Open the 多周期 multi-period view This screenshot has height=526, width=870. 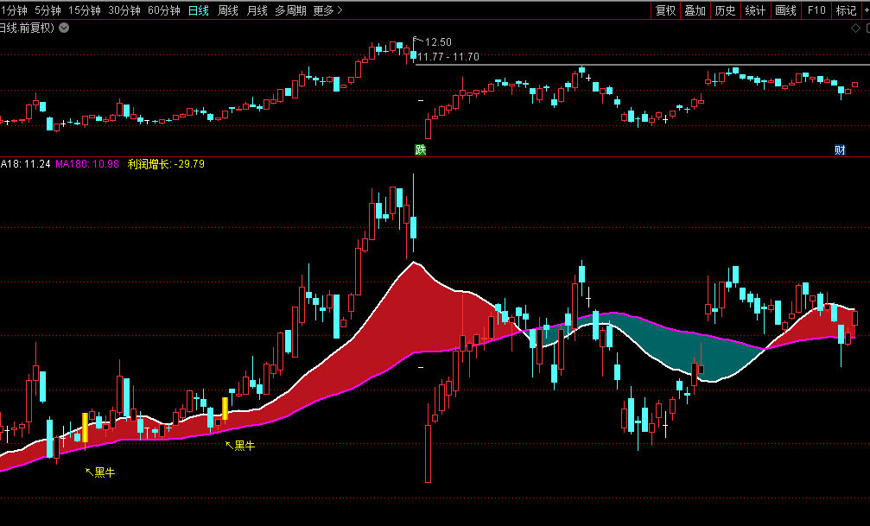pyautogui.click(x=291, y=10)
